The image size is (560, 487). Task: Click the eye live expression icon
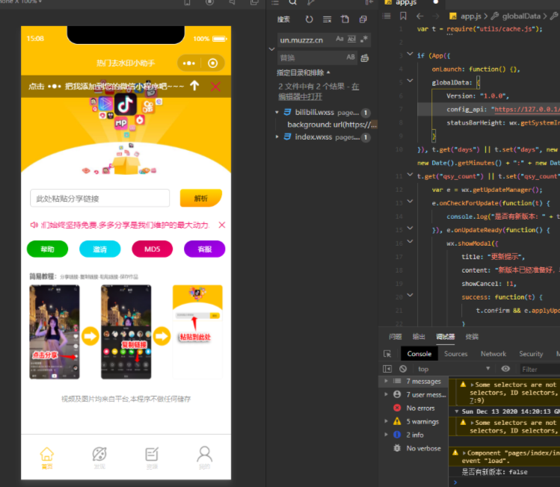point(505,369)
